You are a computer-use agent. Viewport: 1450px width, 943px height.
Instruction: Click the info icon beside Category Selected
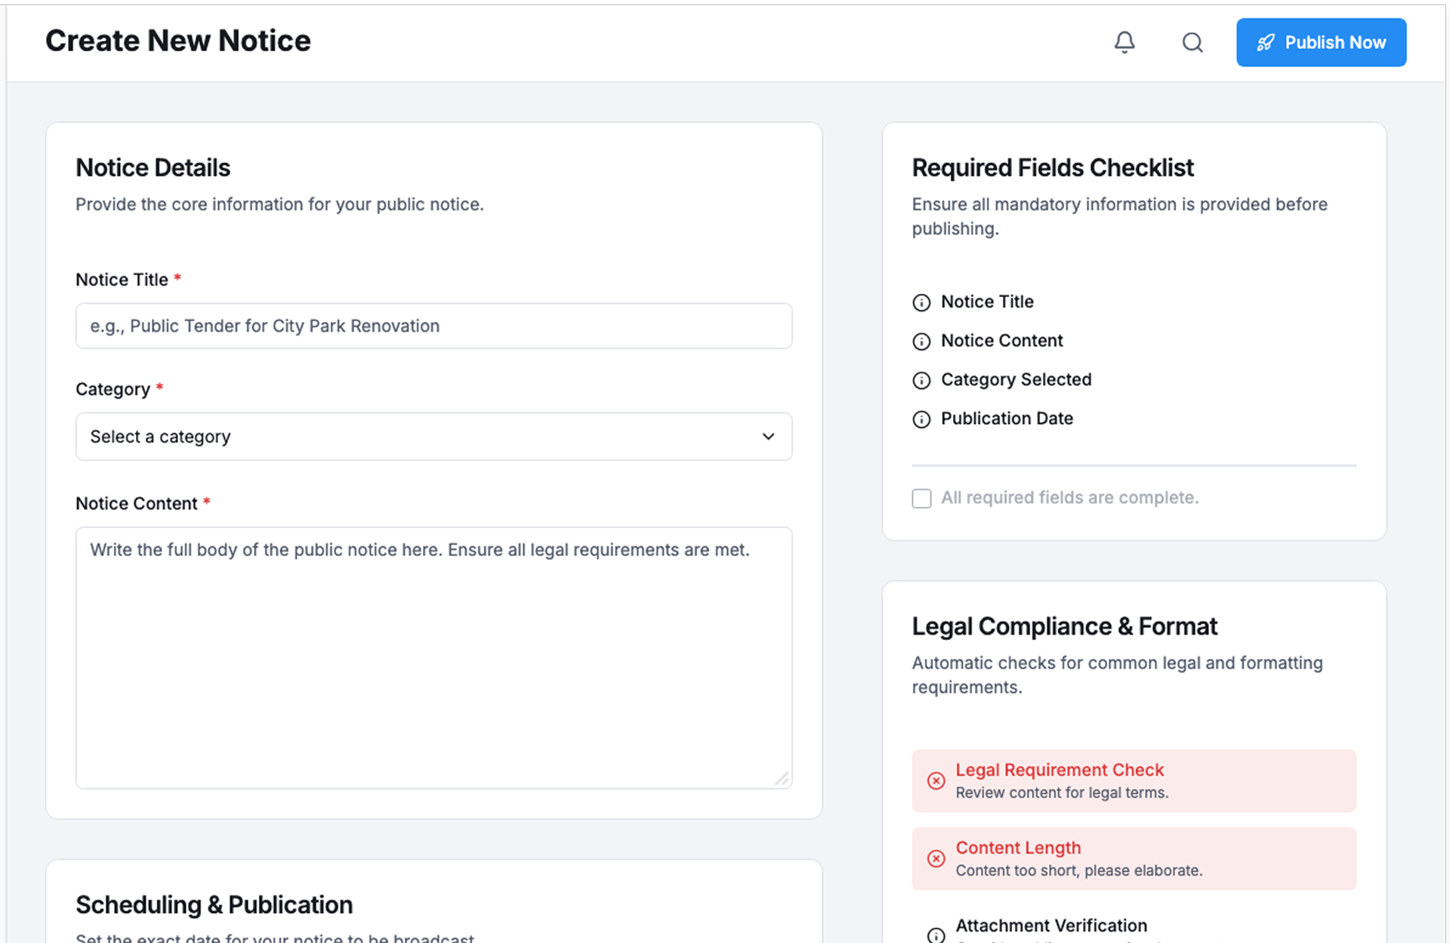point(921,380)
